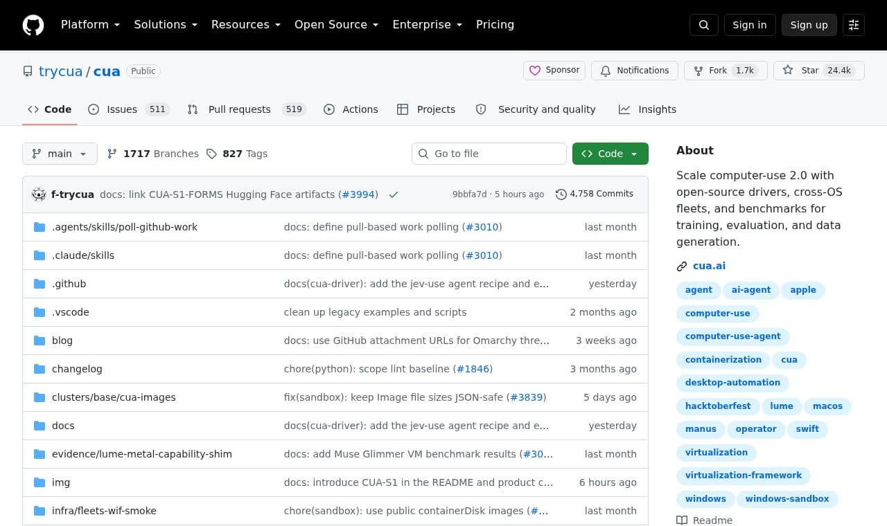Open the hacktoberfest topic tag

[718, 406]
